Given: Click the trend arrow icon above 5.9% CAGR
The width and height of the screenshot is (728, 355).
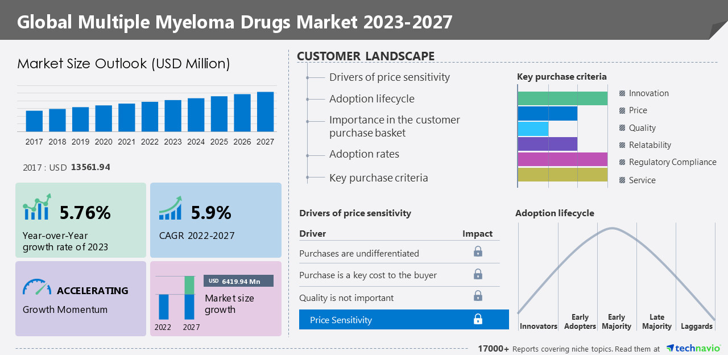Looking at the screenshot, I should pyautogui.click(x=171, y=209).
